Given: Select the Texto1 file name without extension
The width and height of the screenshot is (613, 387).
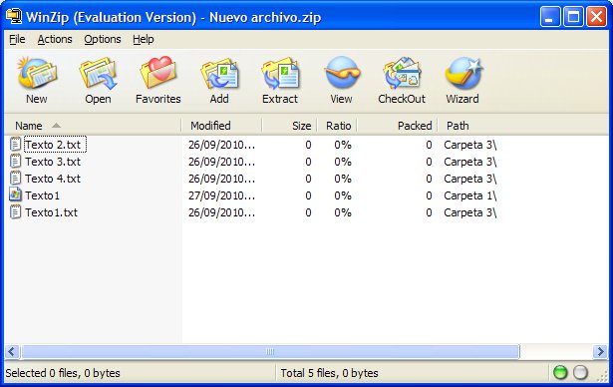Looking at the screenshot, I should (x=42, y=195).
